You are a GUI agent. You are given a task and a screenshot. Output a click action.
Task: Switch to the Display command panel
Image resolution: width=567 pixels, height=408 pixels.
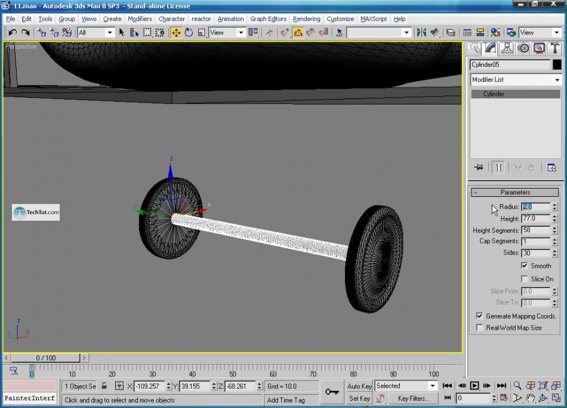tap(539, 49)
